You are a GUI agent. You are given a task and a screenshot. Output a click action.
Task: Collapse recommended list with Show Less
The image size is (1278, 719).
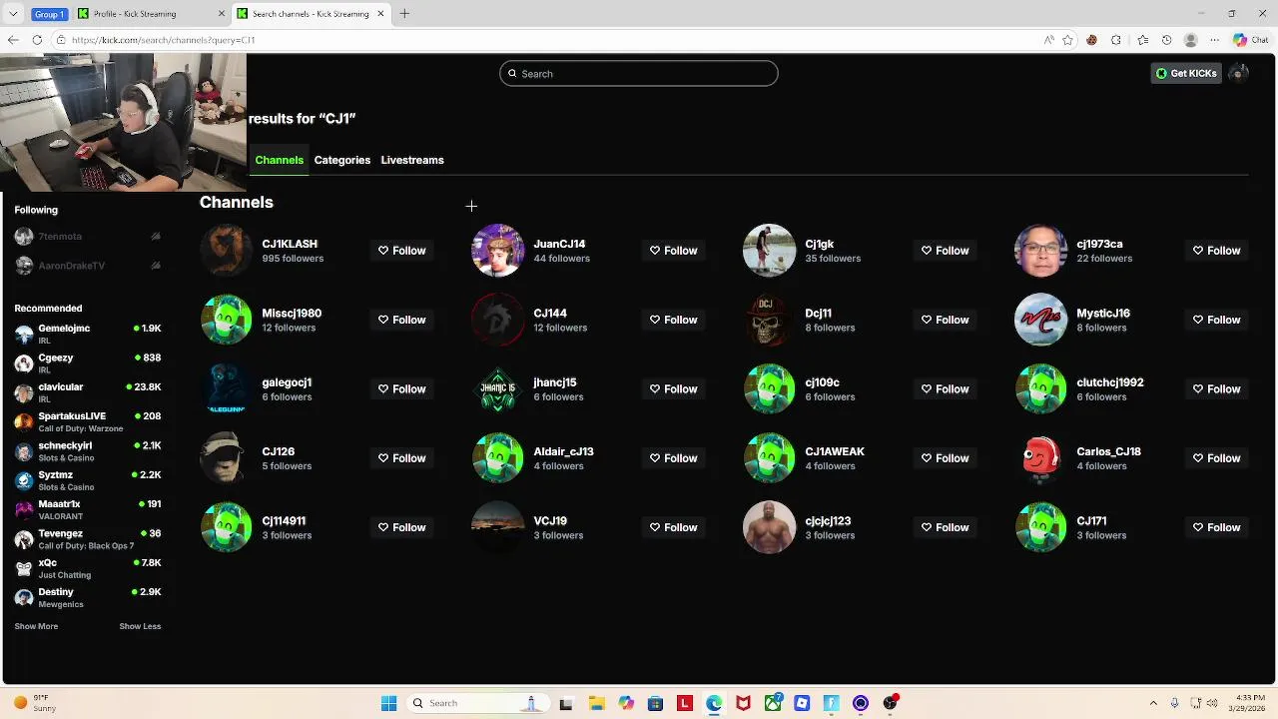[140, 626]
